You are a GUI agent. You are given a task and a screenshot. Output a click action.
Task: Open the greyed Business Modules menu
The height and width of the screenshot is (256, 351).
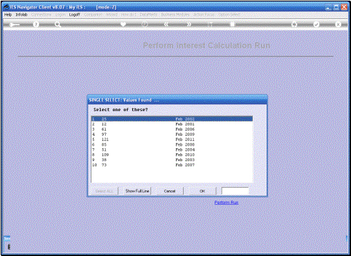click(175, 14)
